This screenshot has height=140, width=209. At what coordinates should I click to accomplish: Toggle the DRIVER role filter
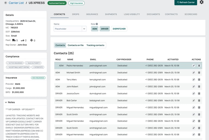pyautogui.click(x=104, y=29)
